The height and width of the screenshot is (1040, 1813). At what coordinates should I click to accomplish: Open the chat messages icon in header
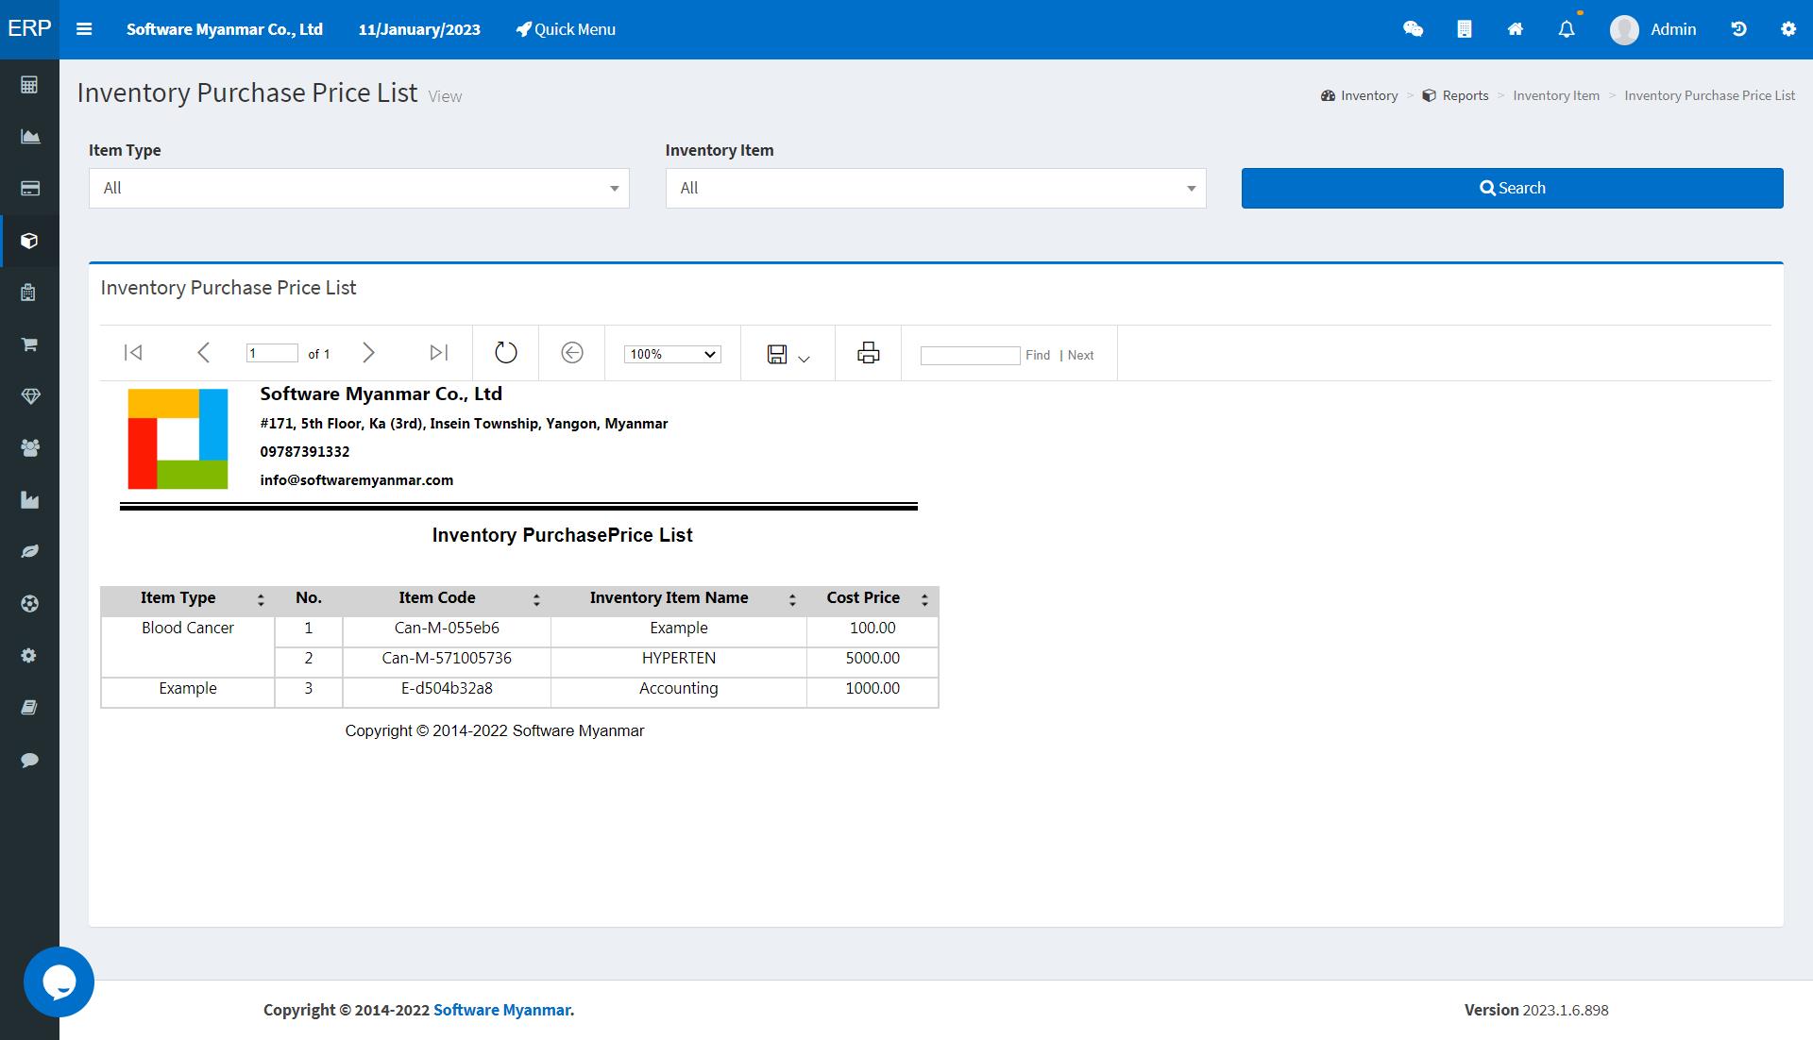[1413, 29]
